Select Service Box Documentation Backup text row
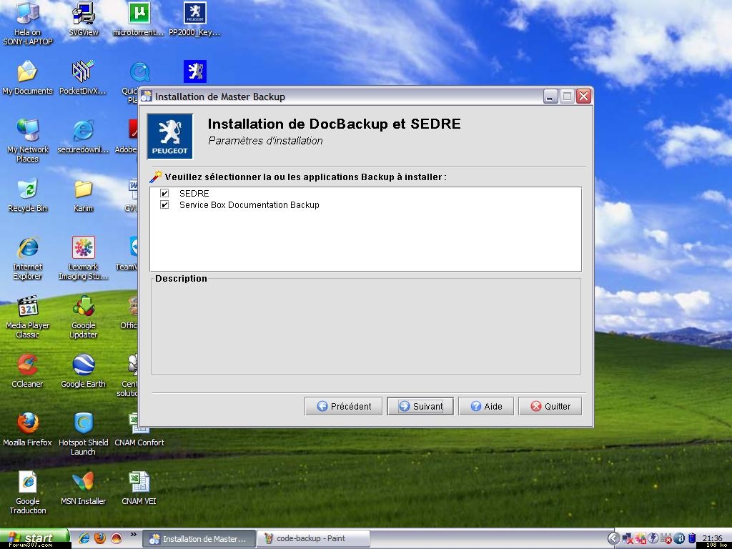The height and width of the screenshot is (549, 732). (x=249, y=205)
